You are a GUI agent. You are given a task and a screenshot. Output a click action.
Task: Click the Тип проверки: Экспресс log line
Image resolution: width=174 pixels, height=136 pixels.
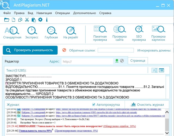point(55,119)
